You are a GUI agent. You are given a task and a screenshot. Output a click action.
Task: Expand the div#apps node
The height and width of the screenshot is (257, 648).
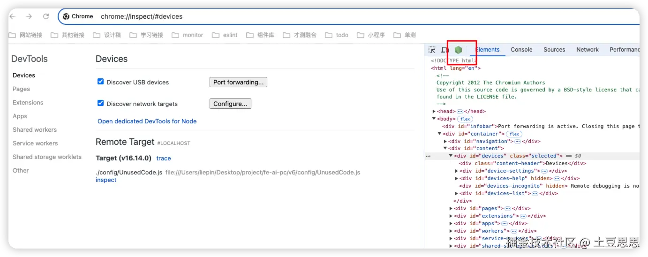pyautogui.click(x=451, y=224)
